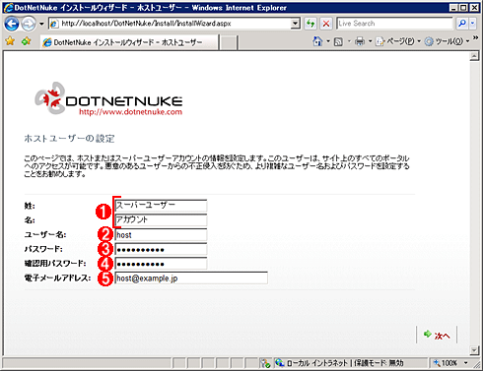Open Favorites Center star icon
The image size is (483, 371).
click(10, 41)
